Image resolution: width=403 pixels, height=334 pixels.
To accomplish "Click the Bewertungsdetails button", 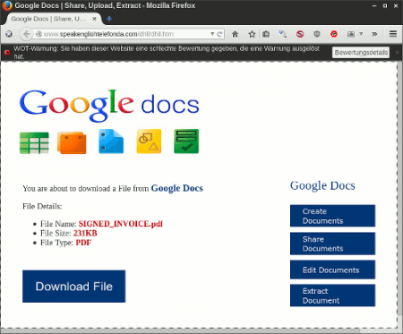I will click(361, 53).
